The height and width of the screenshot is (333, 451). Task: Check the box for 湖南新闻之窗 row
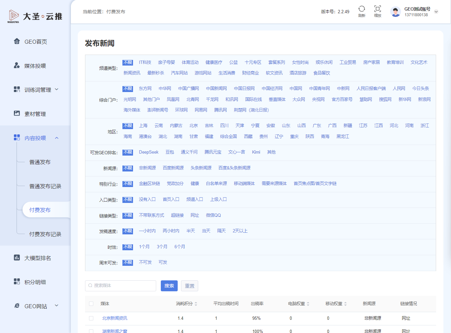(91, 331)
